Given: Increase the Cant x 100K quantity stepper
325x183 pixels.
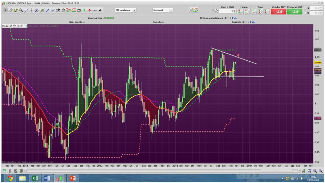Looking at the screenshot, I should point(235,10).
